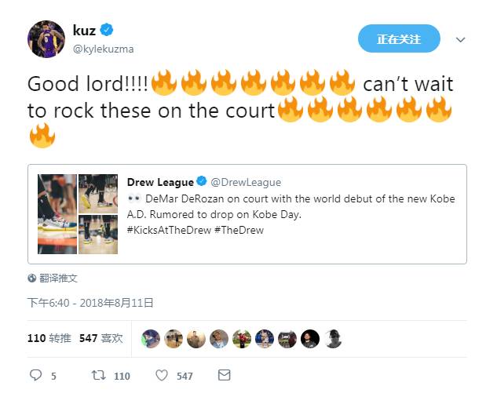
Task: Click the @kylekuzma handle
Action: click(104, 49)
